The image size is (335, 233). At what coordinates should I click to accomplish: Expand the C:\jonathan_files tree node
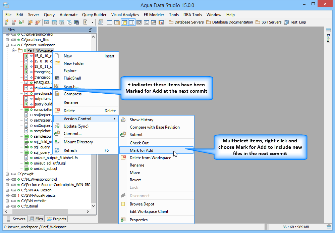(x=7, y=40)
